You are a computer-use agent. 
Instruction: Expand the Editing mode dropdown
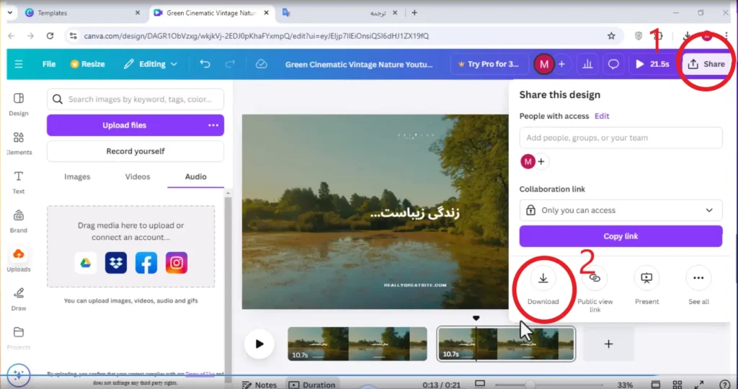(151, 64)
